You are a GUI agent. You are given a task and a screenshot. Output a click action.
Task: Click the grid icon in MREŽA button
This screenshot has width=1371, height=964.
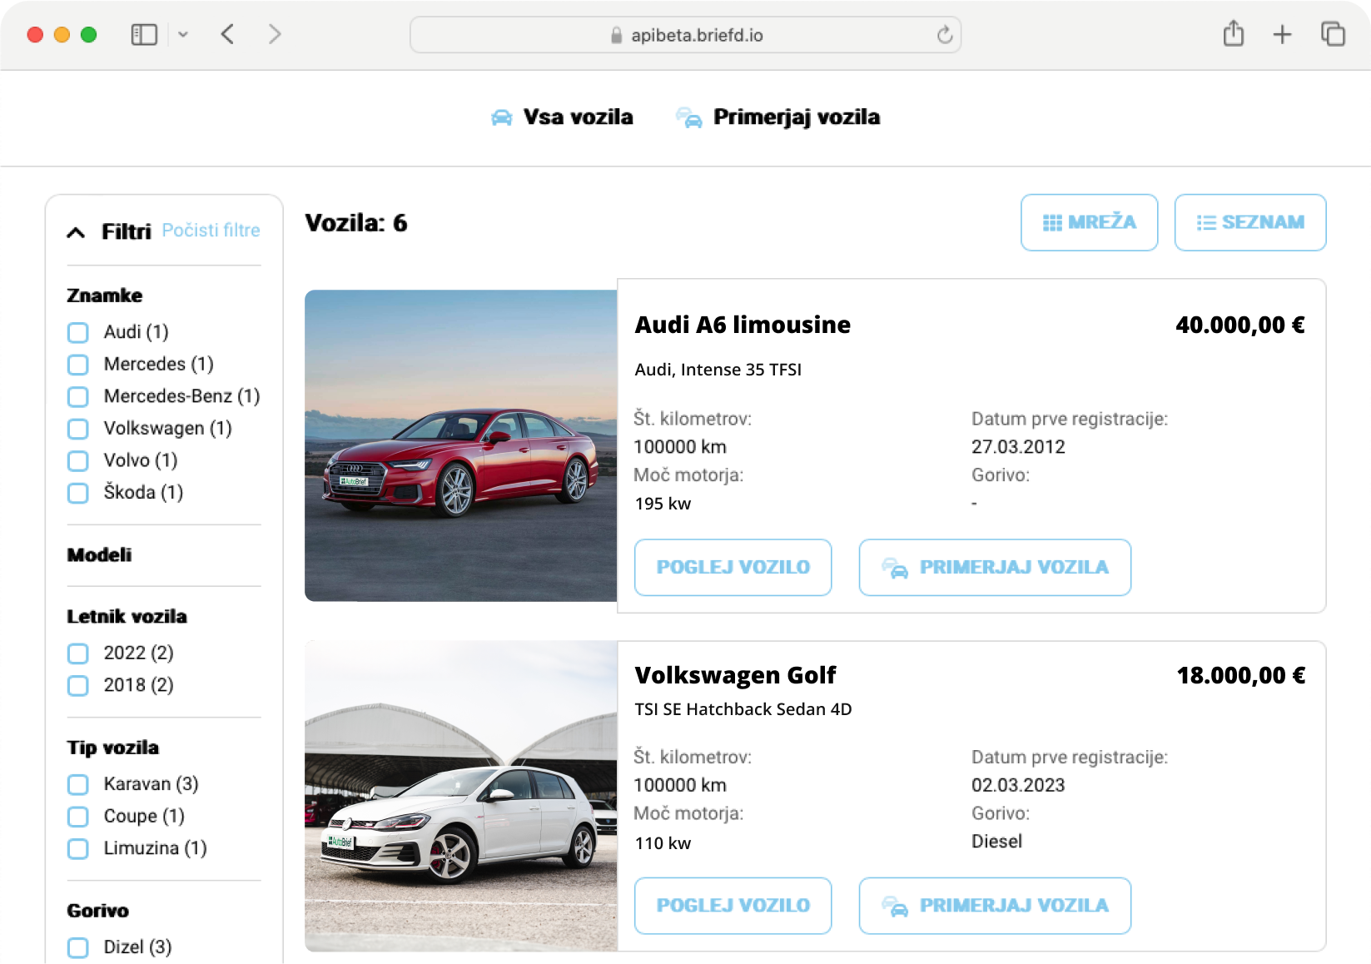click(1052, 222)
